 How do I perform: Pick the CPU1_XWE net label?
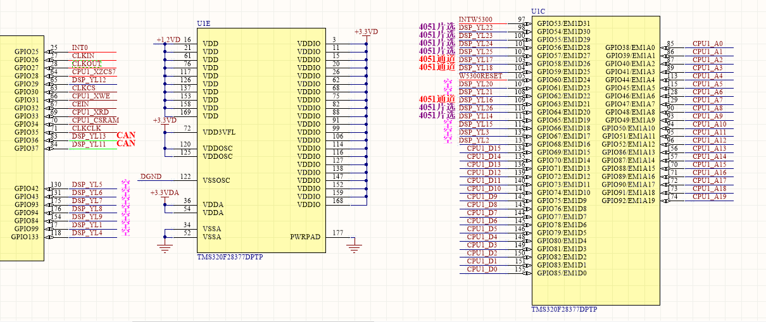click(x=91, y=96)
